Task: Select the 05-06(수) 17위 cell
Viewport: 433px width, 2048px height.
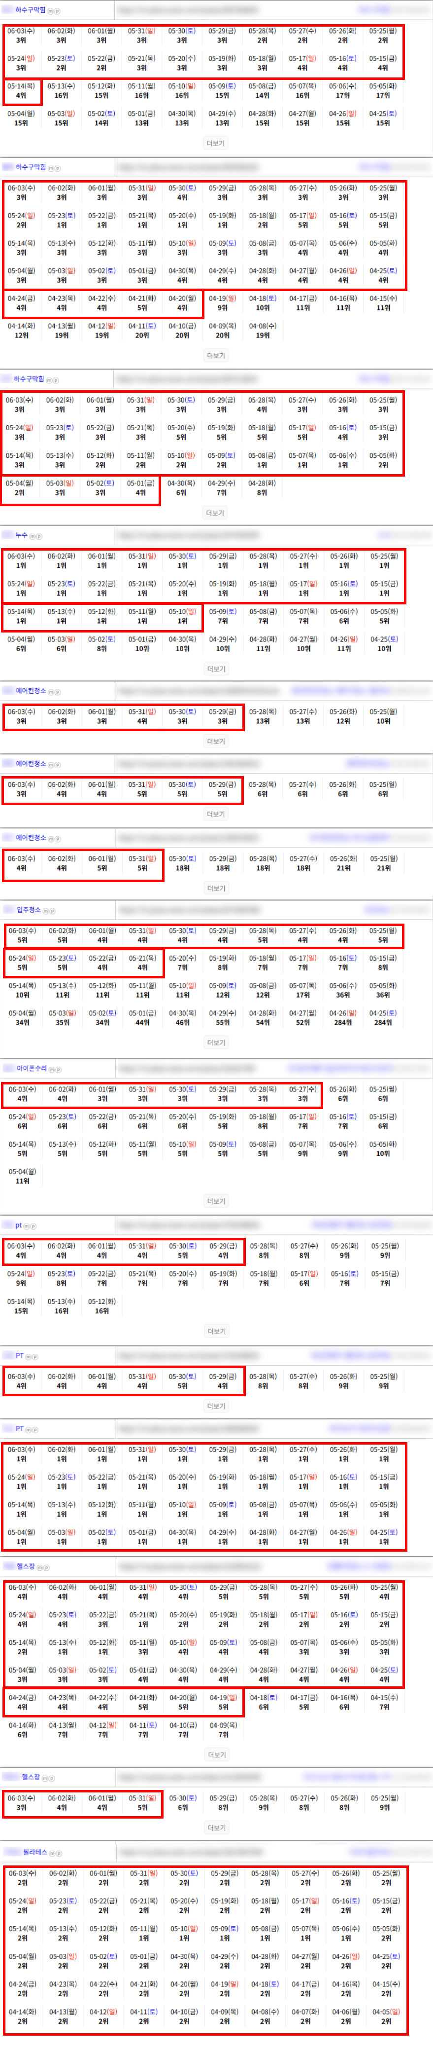Action: [x=342, y=91]
